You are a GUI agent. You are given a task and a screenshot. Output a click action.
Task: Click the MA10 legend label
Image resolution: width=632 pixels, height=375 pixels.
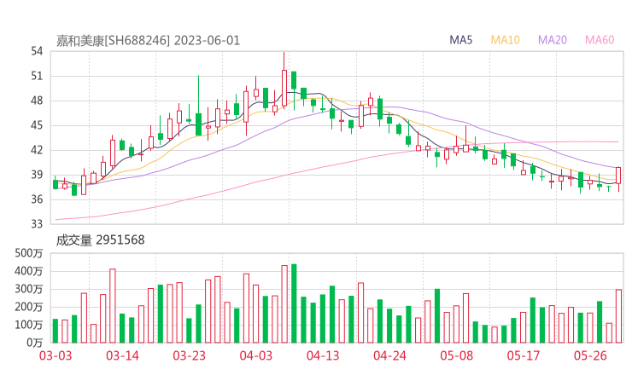point(505,40)
